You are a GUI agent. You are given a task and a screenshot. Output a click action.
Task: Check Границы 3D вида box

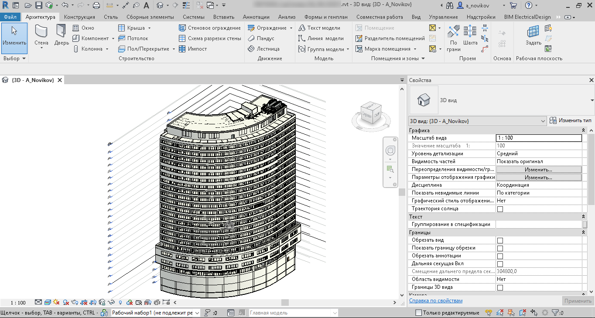click(500, 287)
